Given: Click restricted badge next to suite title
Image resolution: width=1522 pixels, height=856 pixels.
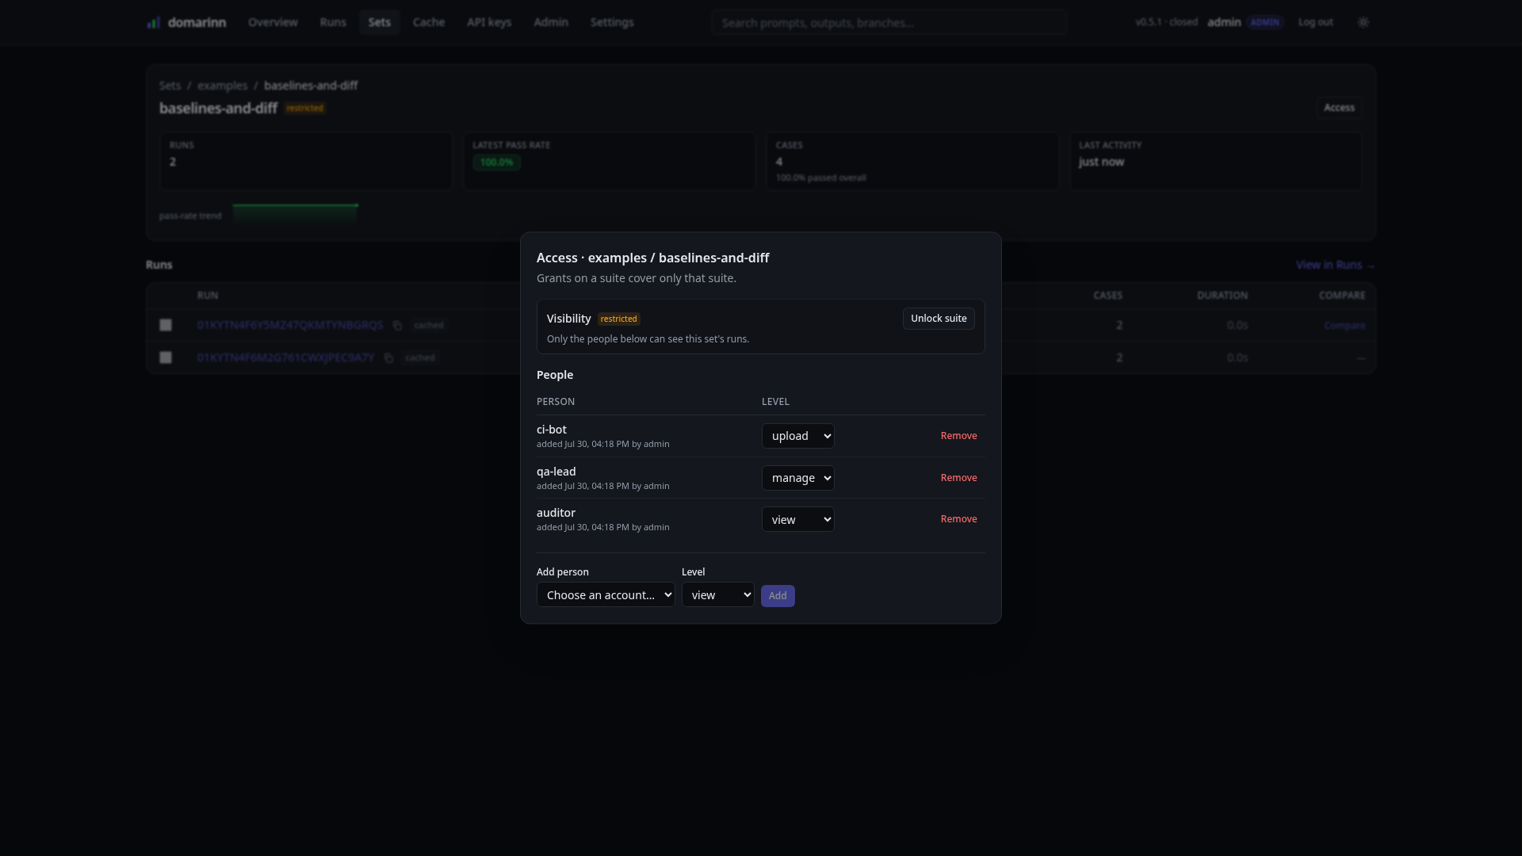Looking at the screenshot, I should click(x=304, y=108).
